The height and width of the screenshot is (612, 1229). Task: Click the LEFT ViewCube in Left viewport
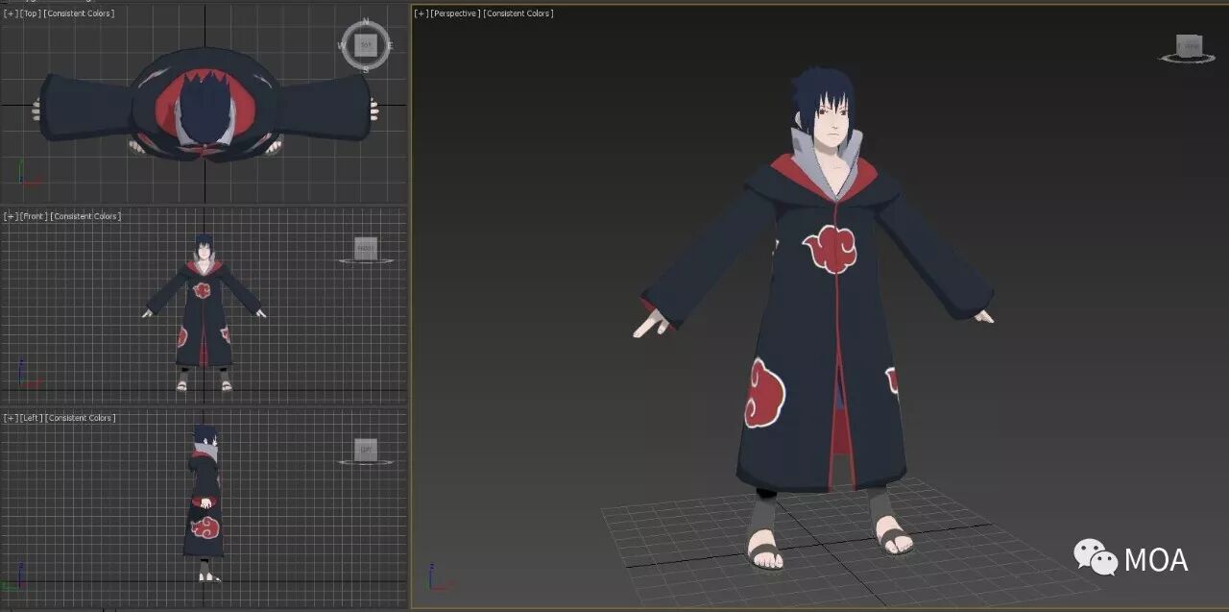366,450
